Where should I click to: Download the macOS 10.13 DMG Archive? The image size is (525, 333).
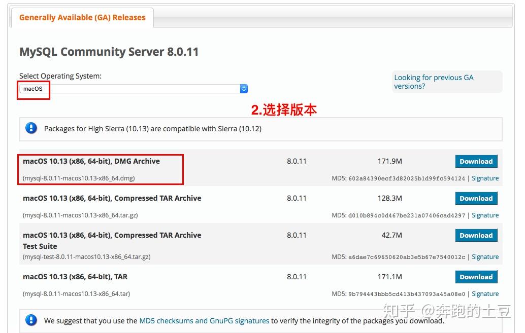pyautogui.click(x=476, y=161)
